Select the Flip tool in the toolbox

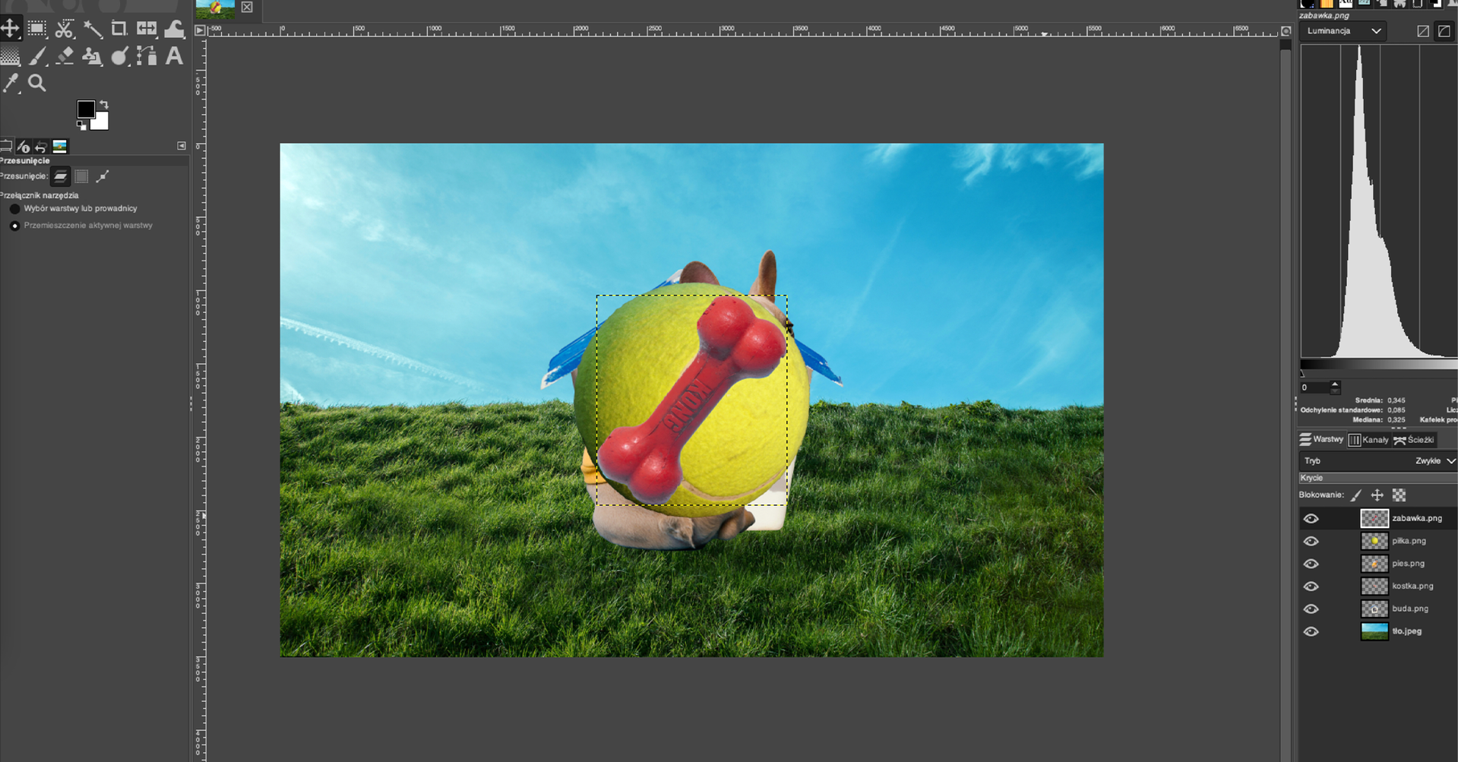point(147,29)
